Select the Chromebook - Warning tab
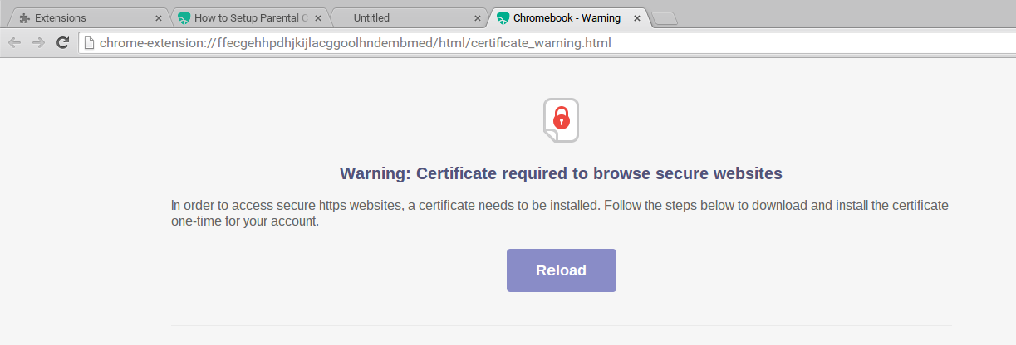Viewport: 1016px width, 345px height. (x=567, y=17)
